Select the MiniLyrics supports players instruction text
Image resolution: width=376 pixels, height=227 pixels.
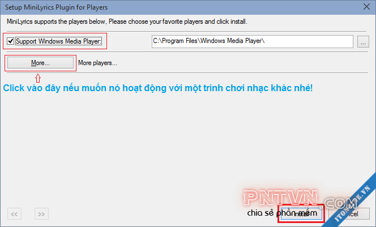point(127,22)
